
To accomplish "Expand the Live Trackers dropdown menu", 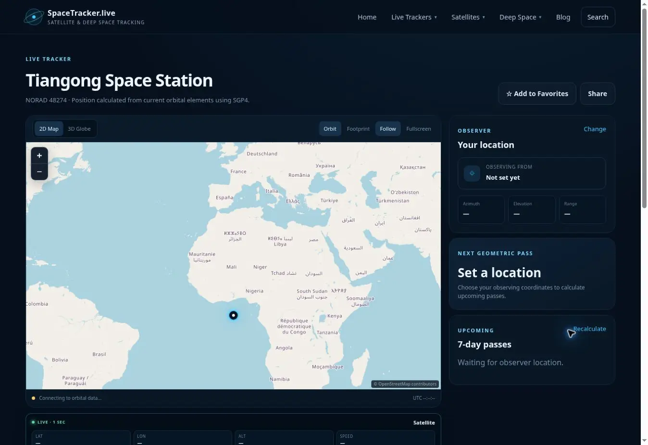I will tap(414, 17).
